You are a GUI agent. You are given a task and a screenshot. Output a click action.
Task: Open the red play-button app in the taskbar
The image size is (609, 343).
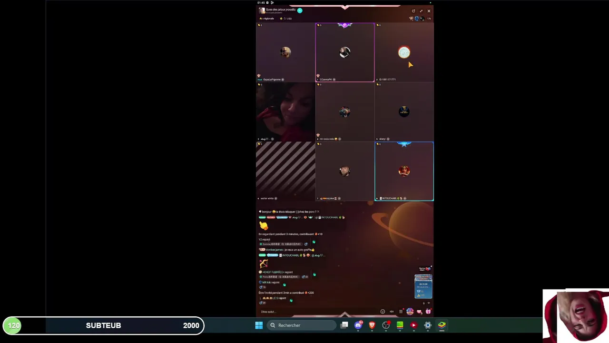click(x=413, y=325)
